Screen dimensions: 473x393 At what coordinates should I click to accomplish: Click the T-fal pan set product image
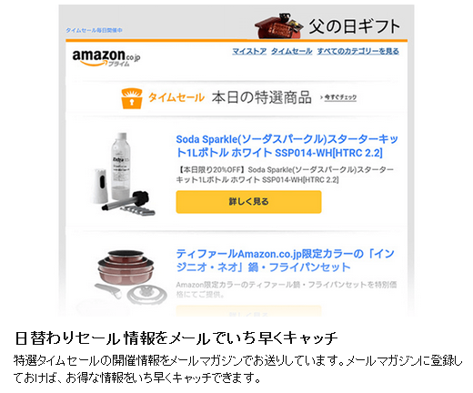click(x=131, y=277)
